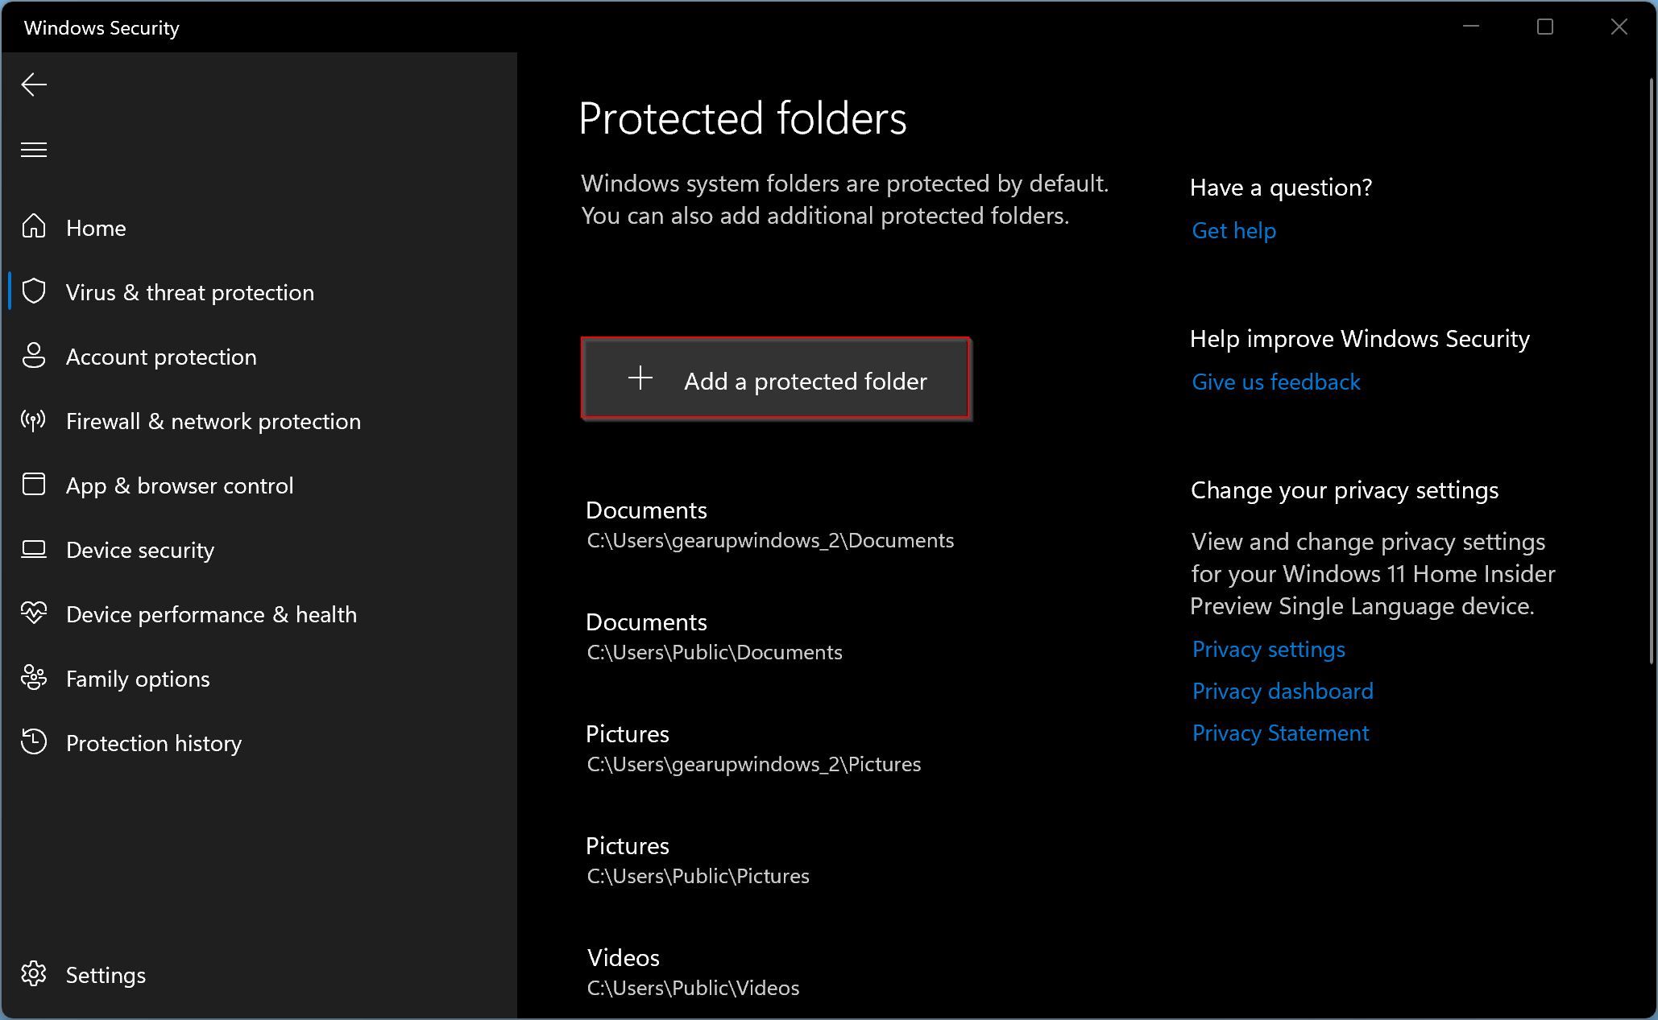The width and height of the screenshot is (1658, 1020).
Task: Click the plus icon in Add folder button
Action: click(640, 378)
